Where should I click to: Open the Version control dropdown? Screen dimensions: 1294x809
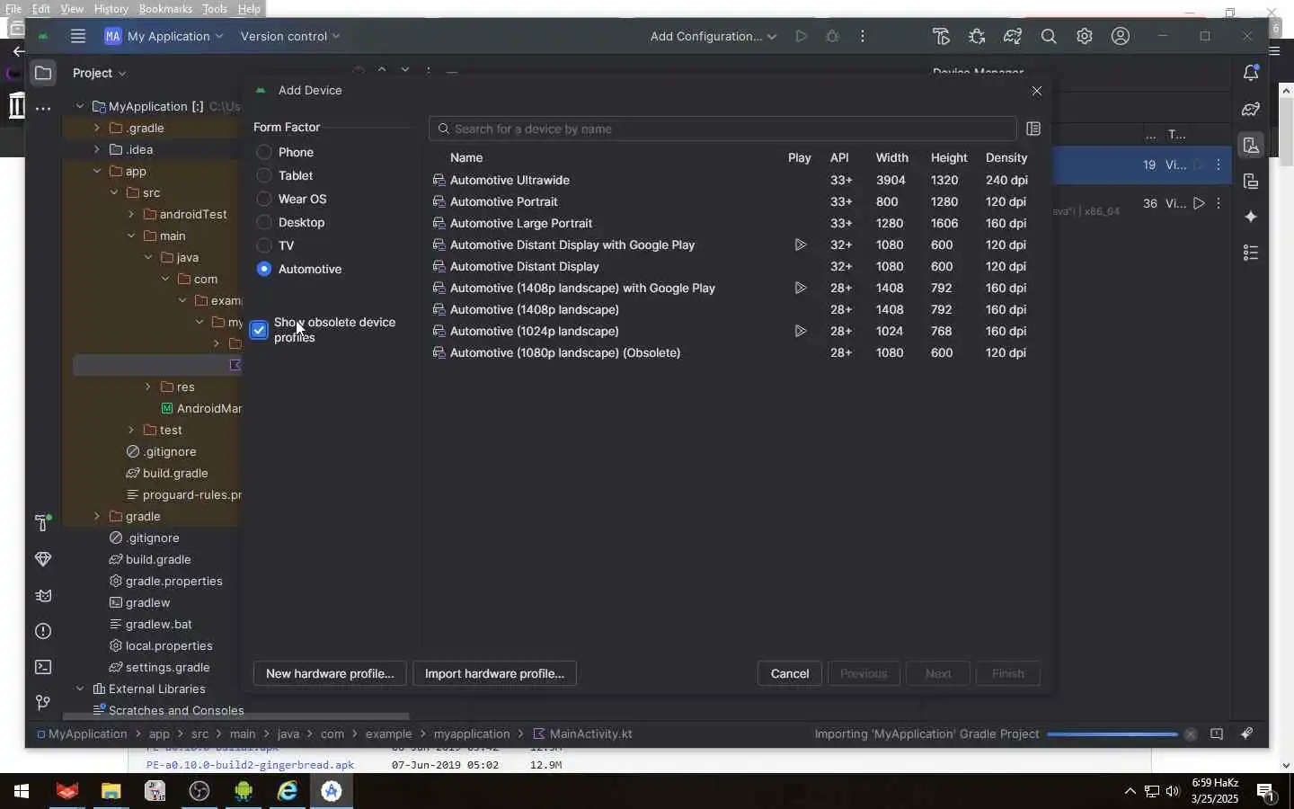pos(290,37)
